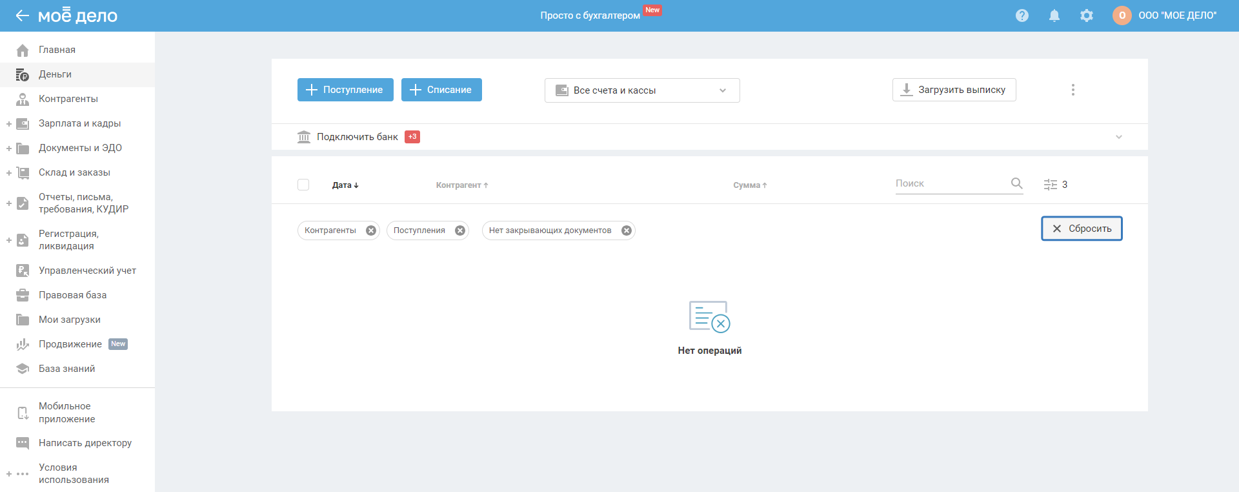Click the моё дело logo

(x=77, y=15)
